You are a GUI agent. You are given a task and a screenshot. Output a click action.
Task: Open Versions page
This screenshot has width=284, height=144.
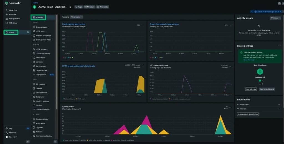coord(38,62)
